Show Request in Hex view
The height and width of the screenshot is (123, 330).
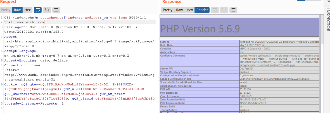(27, 10)
